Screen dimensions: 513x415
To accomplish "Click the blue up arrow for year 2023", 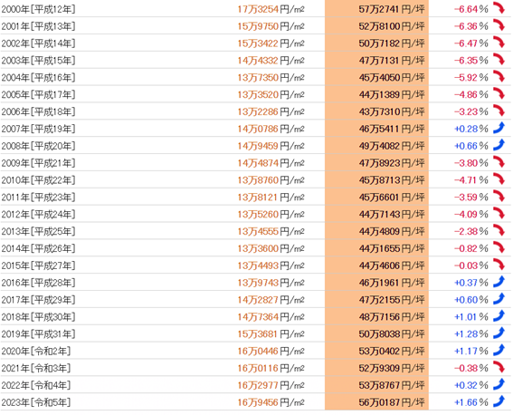I will pyautogui.click(x=499, y=401).
